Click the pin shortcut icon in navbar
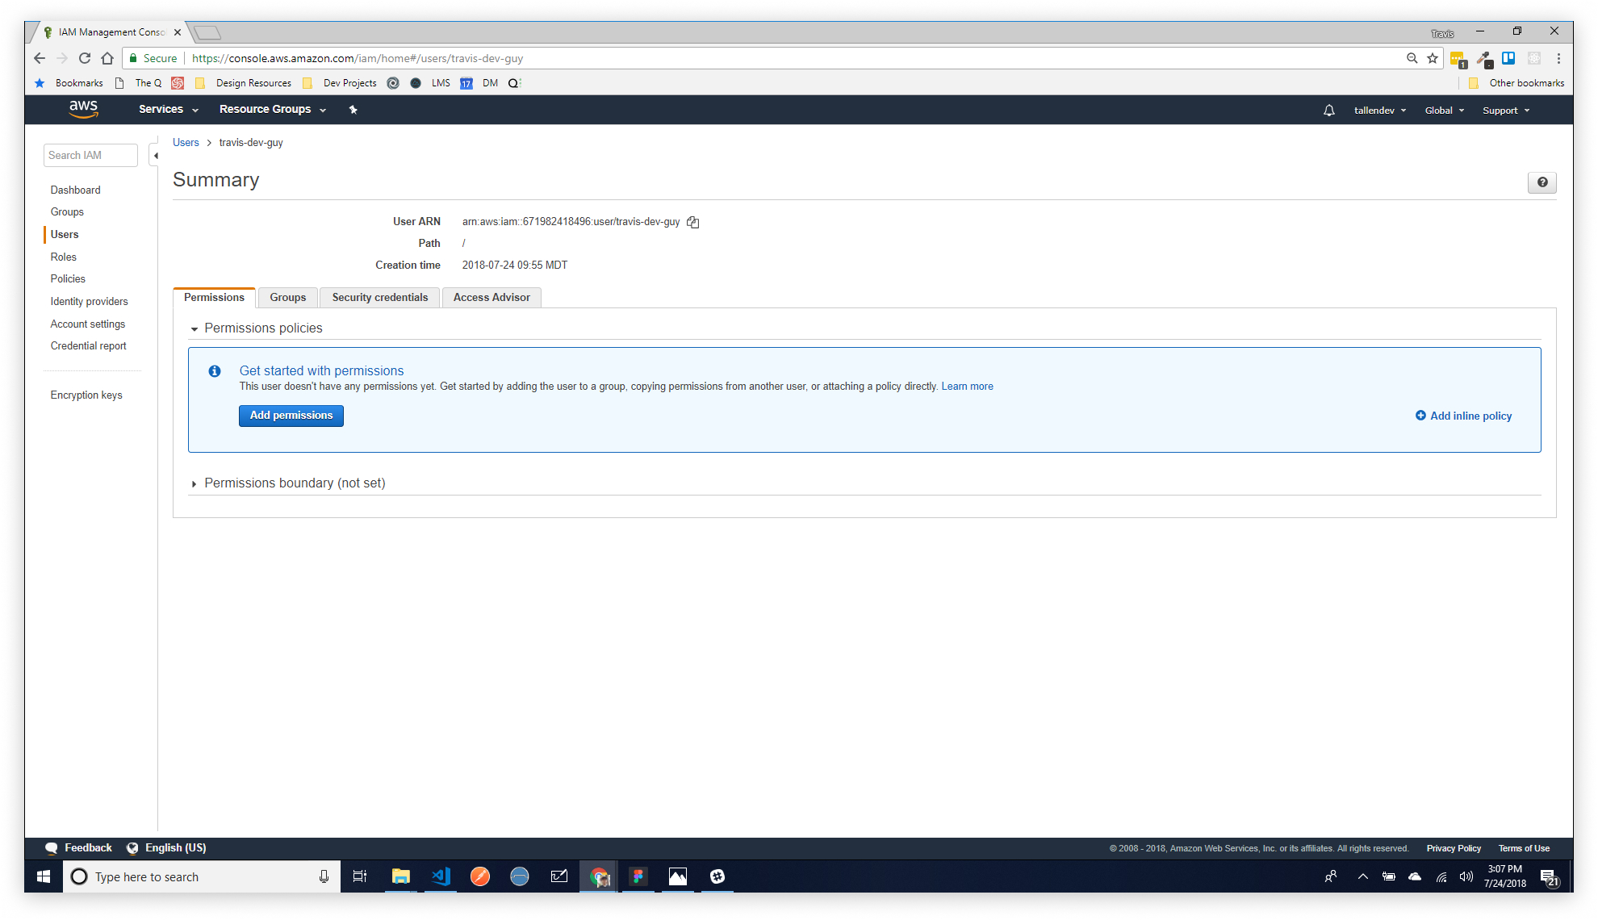Screen dimensions: 1598x920 (353, 110)
